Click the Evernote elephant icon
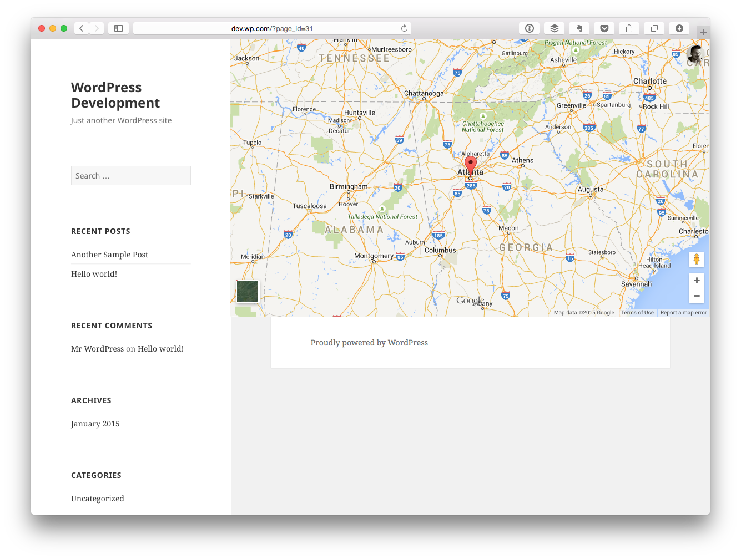 [x=579, y=28]
